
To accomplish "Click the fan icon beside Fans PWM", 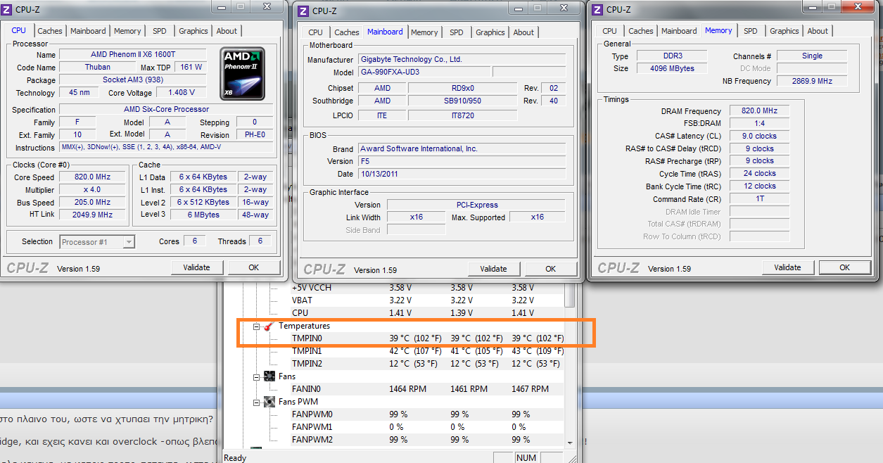I will (269, 402).
